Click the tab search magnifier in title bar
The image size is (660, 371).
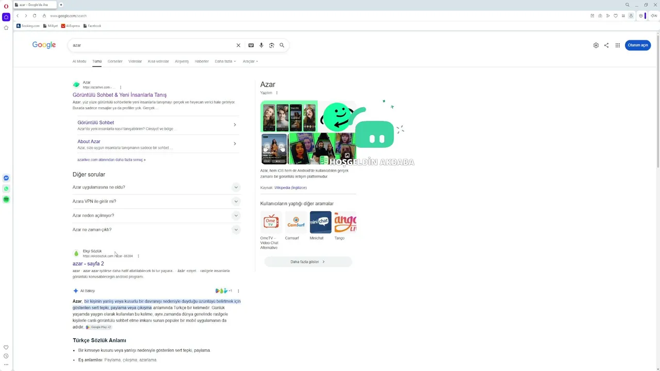(x=628, y=5)
